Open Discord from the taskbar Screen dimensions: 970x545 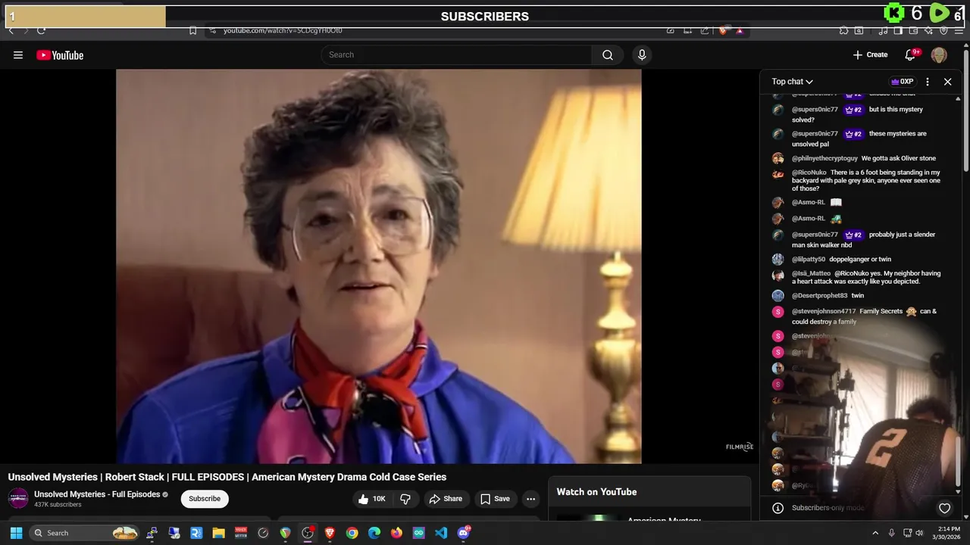464,533
